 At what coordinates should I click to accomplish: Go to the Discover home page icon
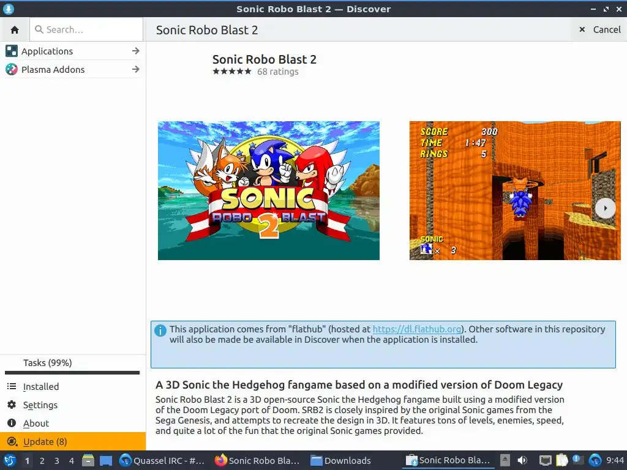pos(15,29)
